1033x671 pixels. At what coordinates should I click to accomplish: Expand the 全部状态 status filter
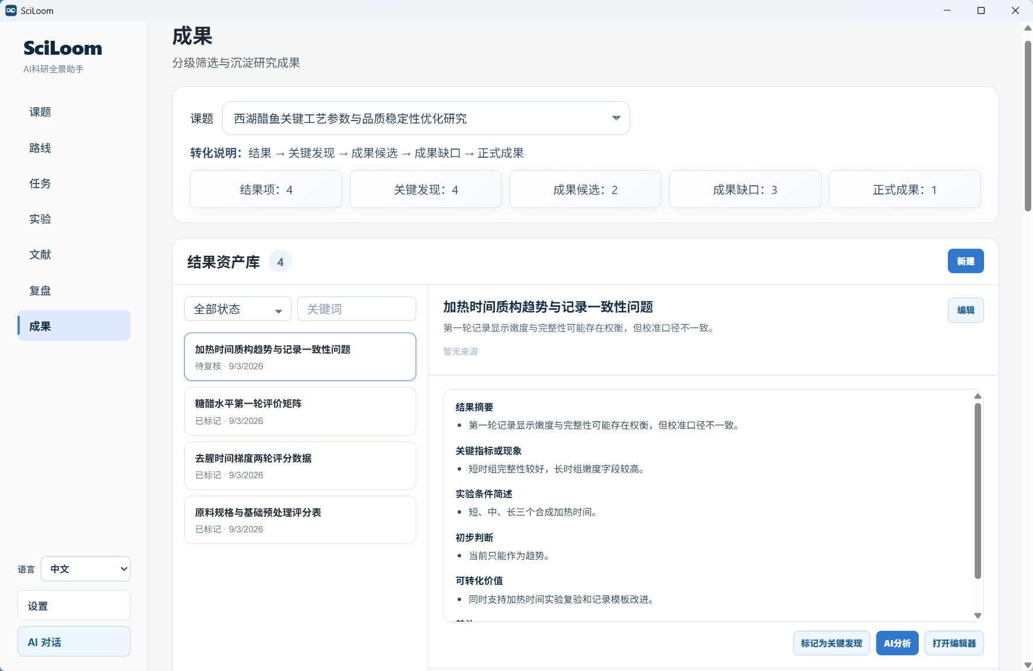point(238,309)
